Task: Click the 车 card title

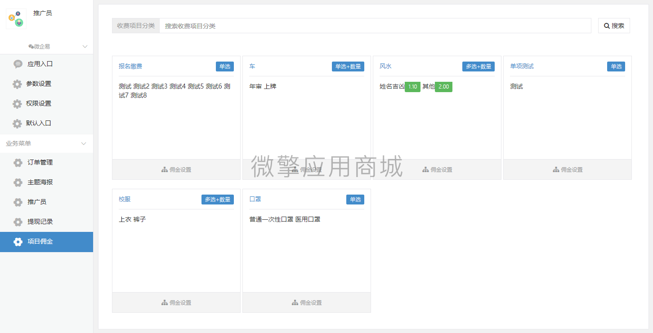Action: (252, 66)
